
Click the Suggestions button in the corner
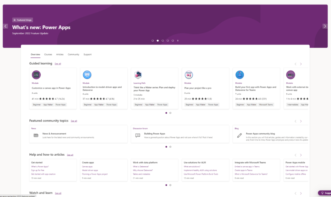(x=325, y=193)
